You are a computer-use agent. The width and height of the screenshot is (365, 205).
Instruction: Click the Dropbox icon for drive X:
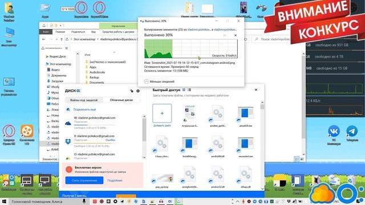click(x=68, y=141)
